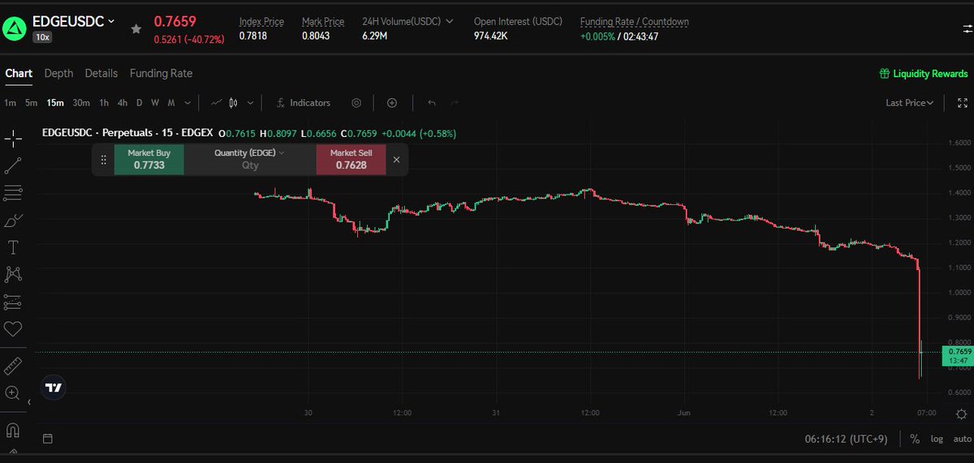This screenshot has width=974, height=463.
Task: Open the EDGEUSDC pair selector dropdown
Action: (73, 22)
